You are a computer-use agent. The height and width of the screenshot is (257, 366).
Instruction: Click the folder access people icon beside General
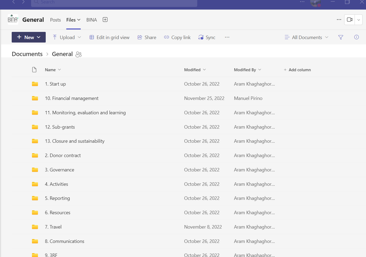click(x=78, y=54)
